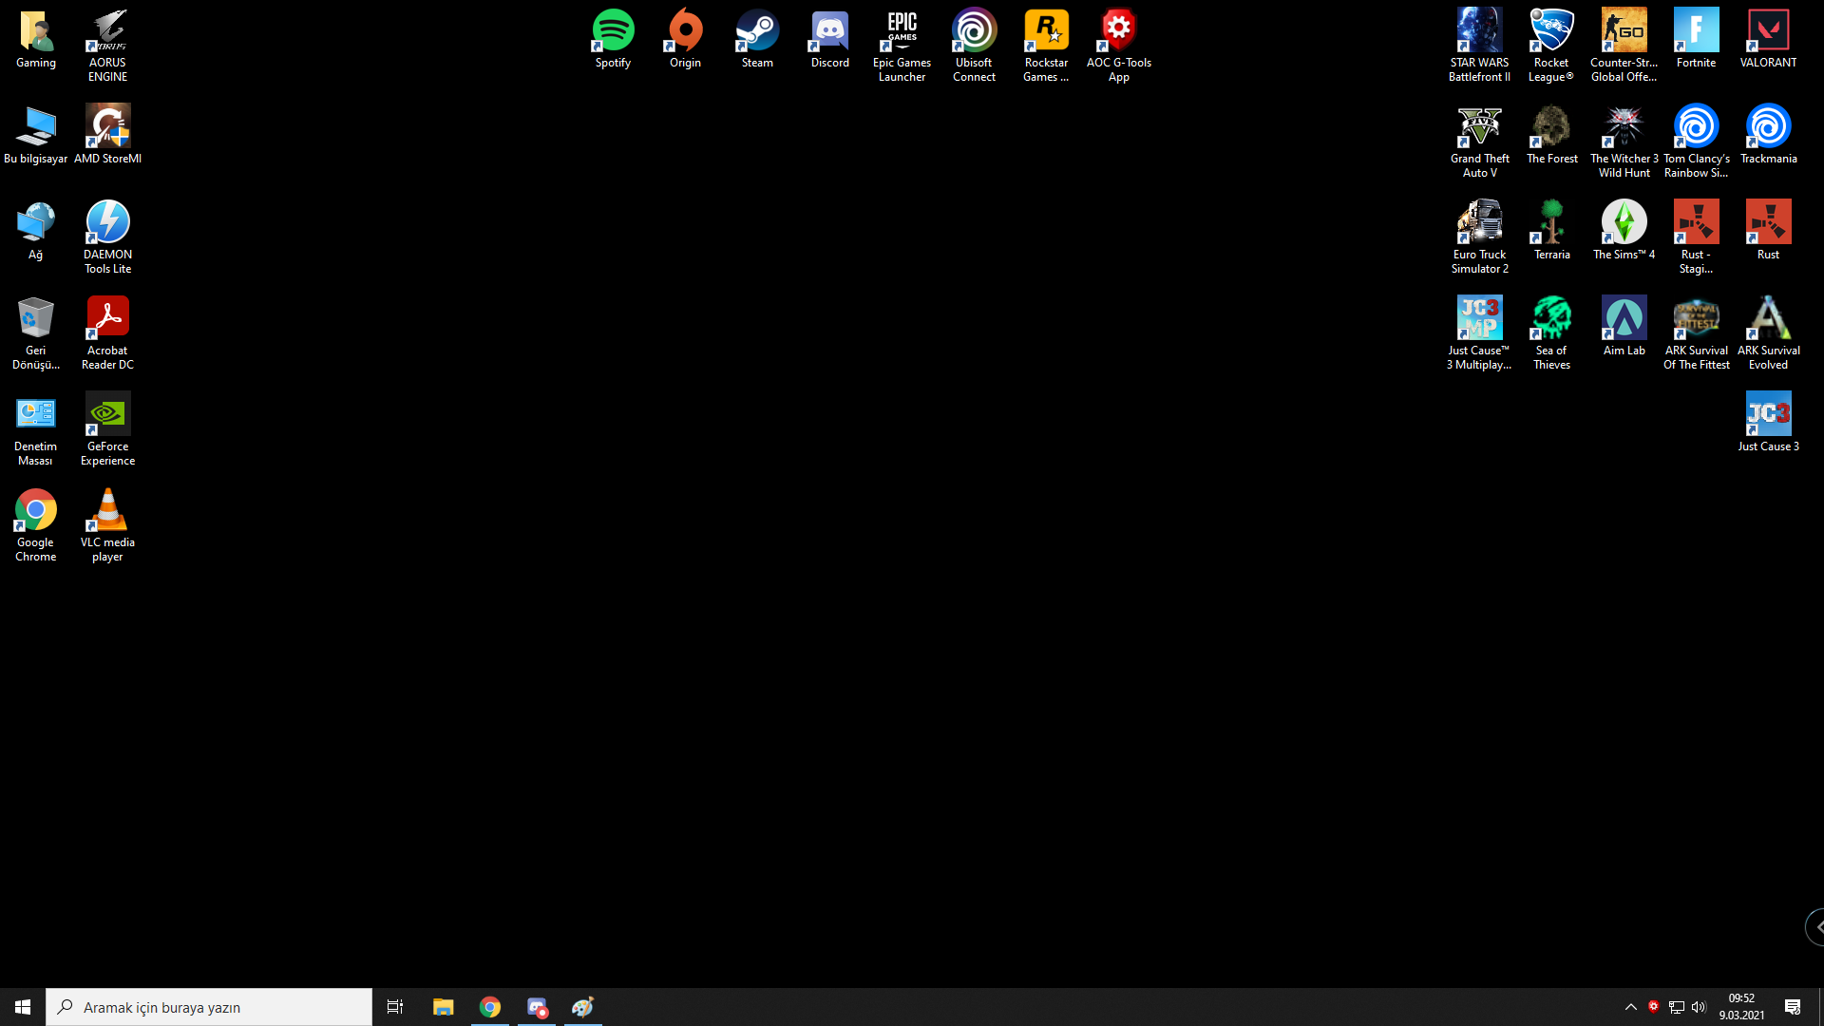Open the volume control in system tray
The height and width of the screenshot is (1026, 1824).
coord(1699,1007)
